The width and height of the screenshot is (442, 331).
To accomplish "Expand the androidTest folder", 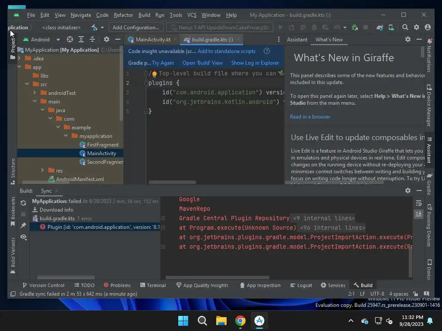I will pyautogui.click(x=35, y=93).
